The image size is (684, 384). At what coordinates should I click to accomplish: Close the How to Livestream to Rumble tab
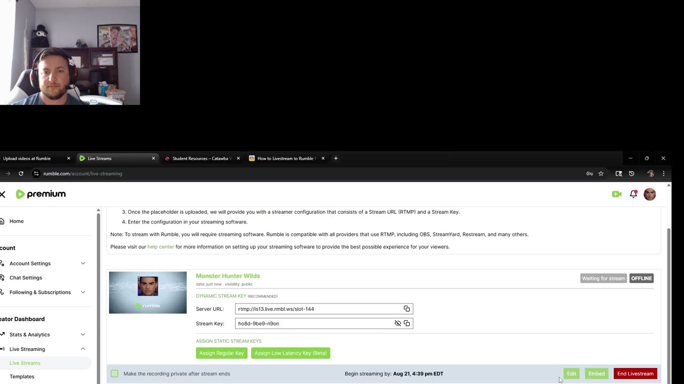point(323,158)
